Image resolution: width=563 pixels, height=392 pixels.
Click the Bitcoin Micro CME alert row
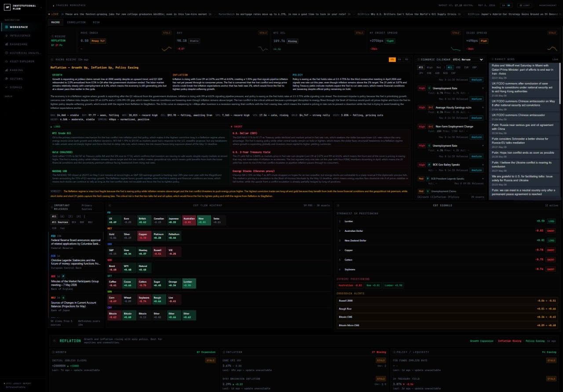[x=447, y=325]
